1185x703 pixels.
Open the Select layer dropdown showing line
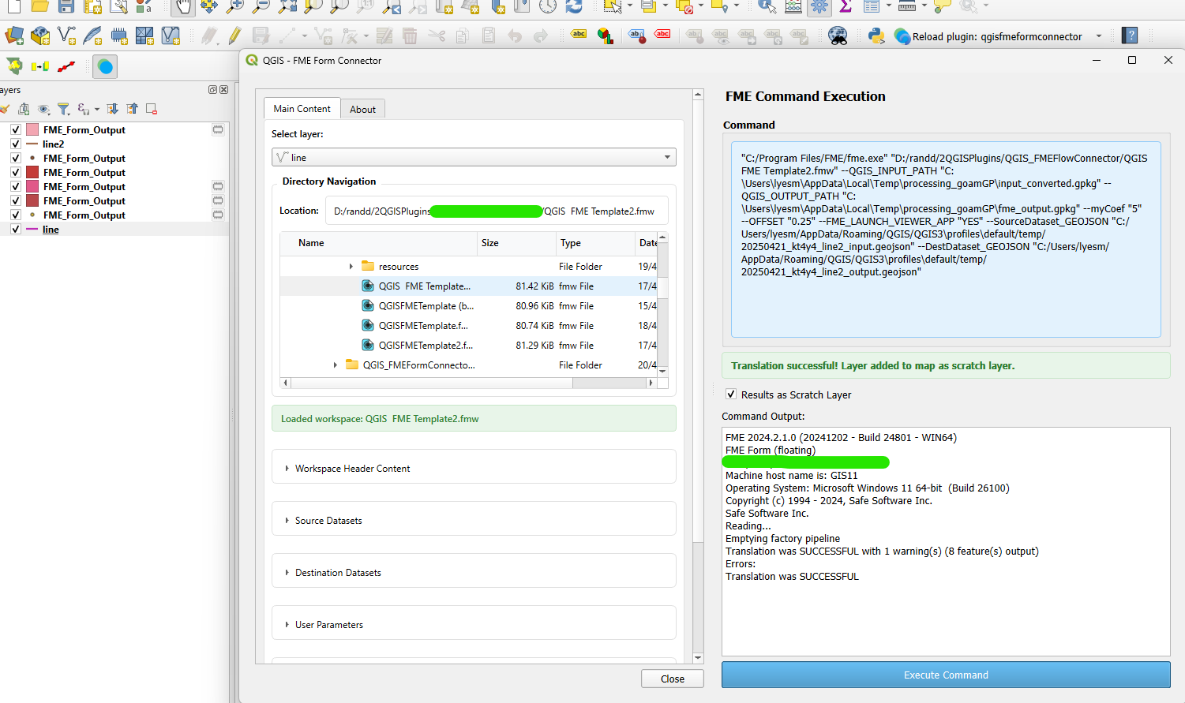point(474,157)
